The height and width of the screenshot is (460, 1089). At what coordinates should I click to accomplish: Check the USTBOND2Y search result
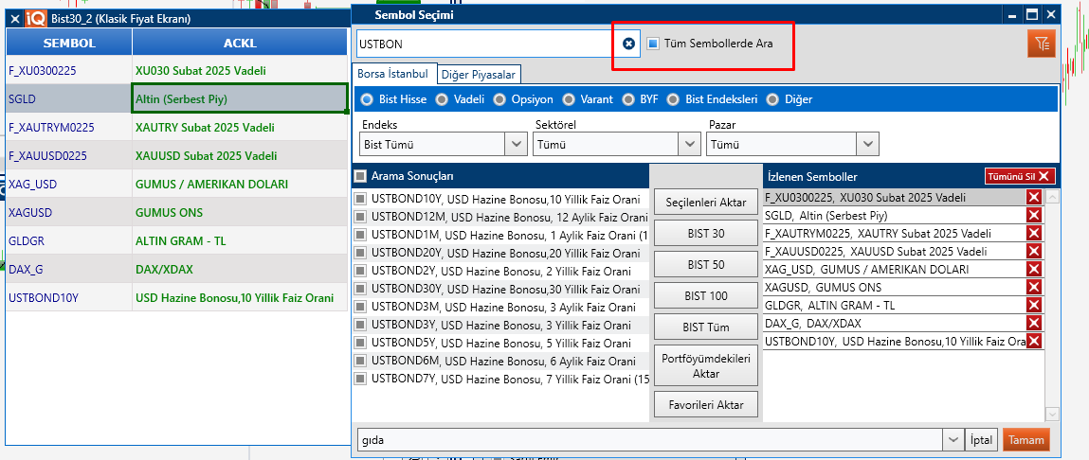[360, 271]
